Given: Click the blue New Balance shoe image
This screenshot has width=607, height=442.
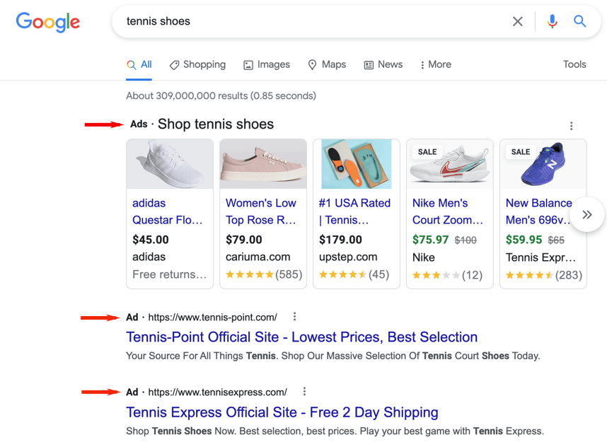Looking at the screenshot, I should point(543,164).
